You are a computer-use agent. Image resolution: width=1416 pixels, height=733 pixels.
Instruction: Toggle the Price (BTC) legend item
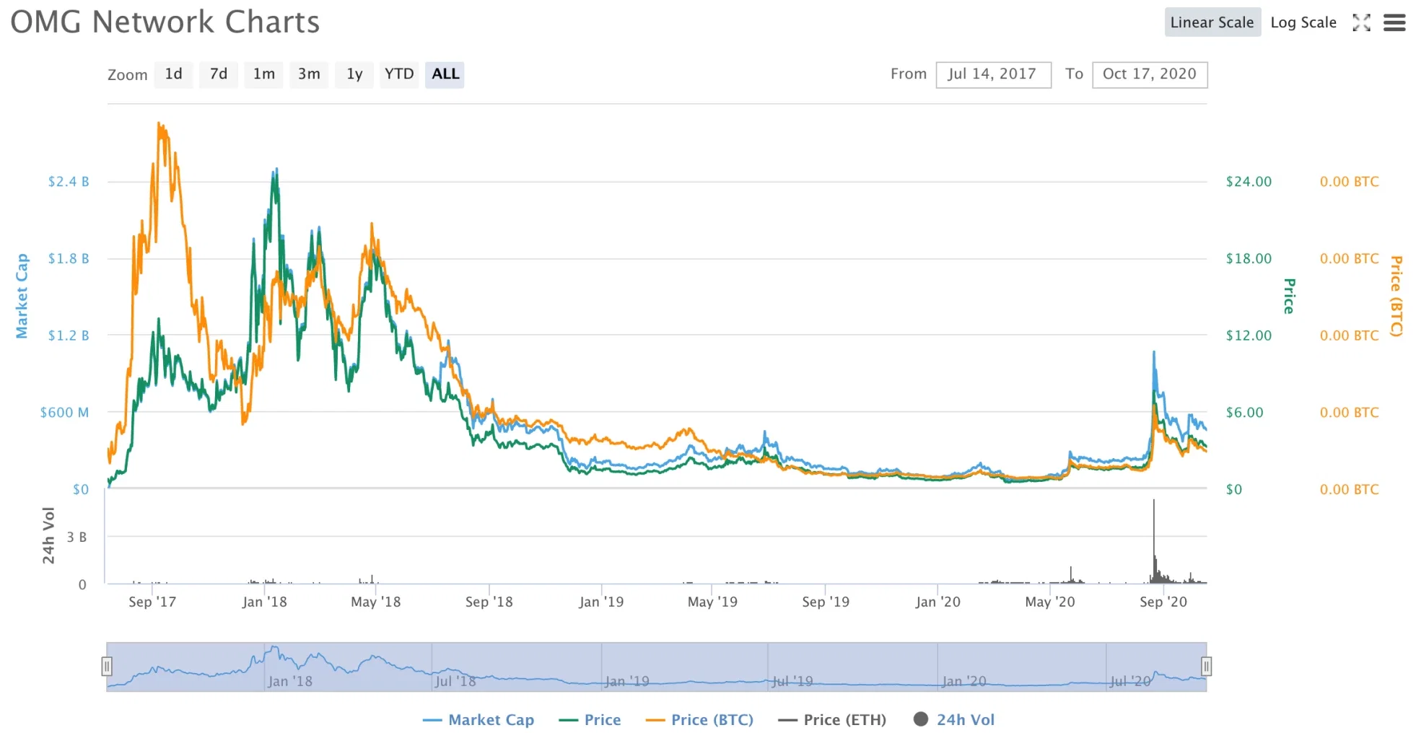(x=699, y=719)
